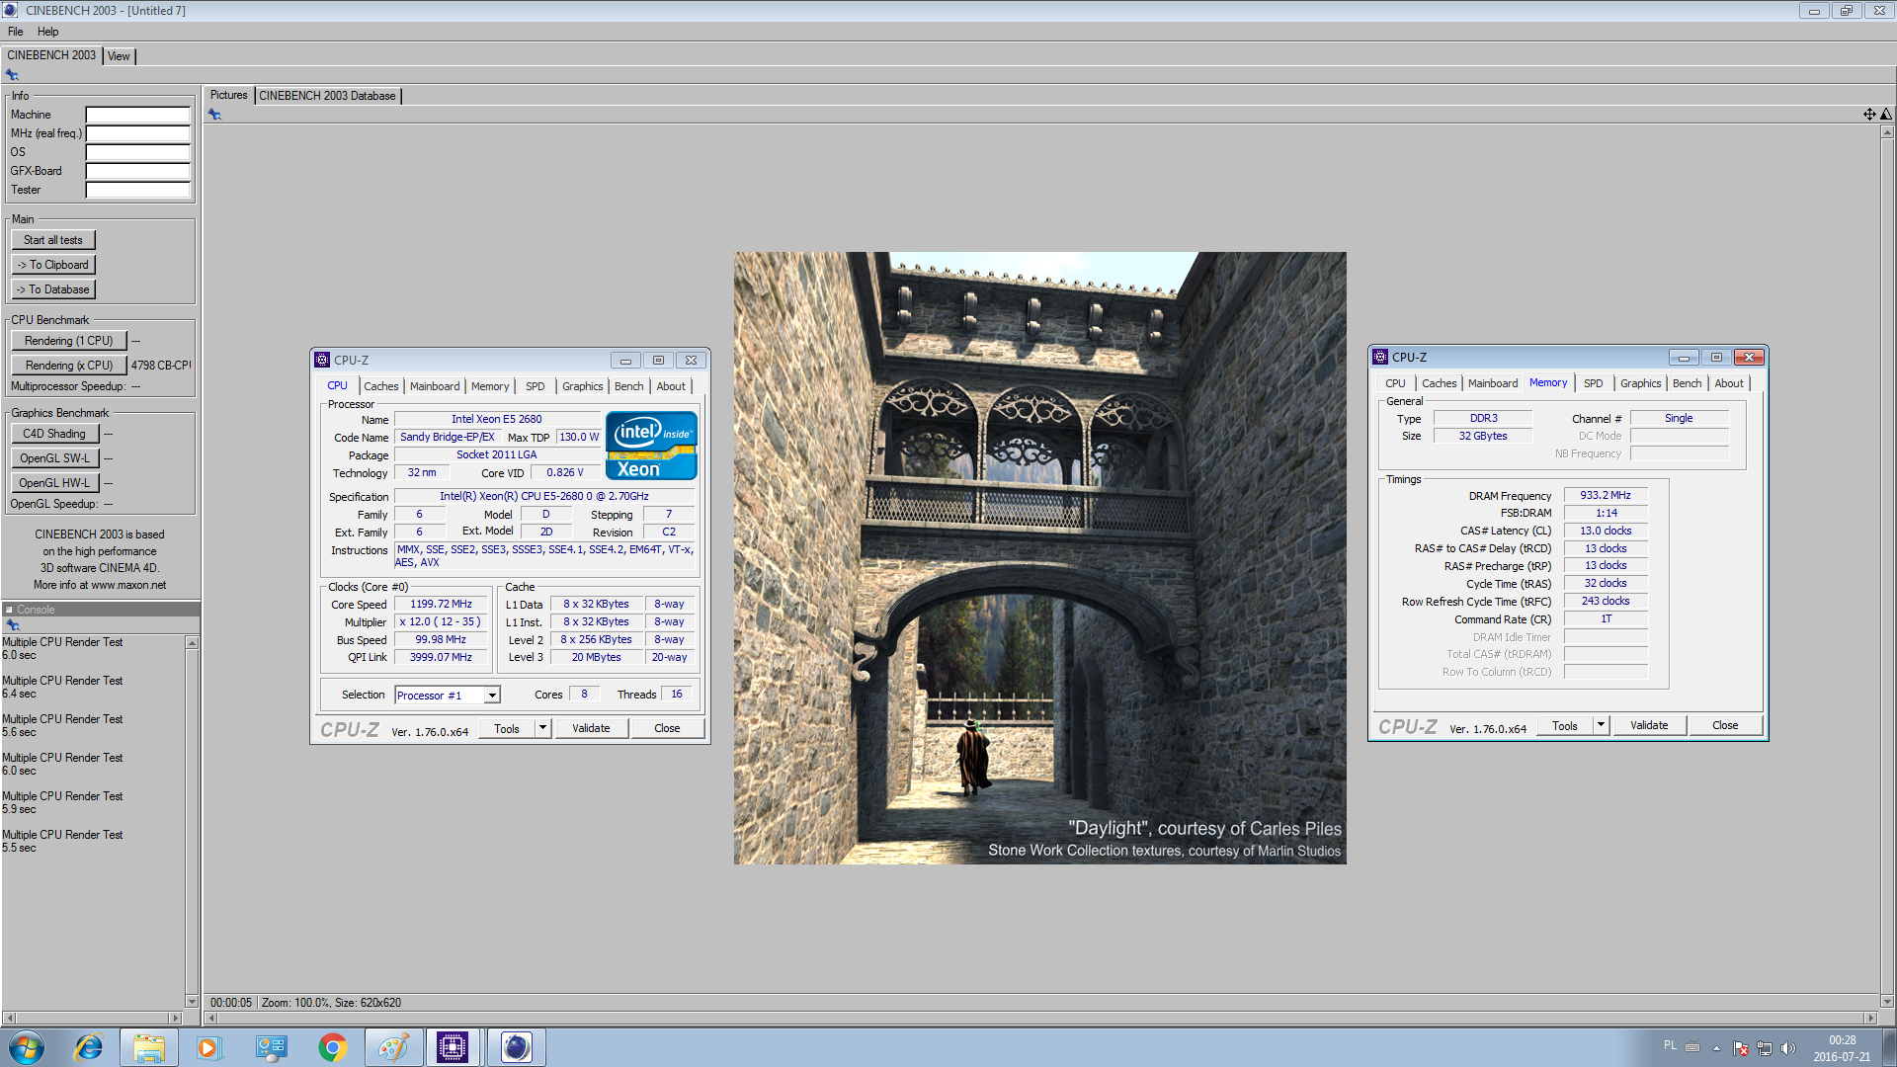Screen dimensions: 1897x1067
Task: Click the zoom triangle icon in picture viewer
Action: pyautogui.click(x=1886, y=115)
